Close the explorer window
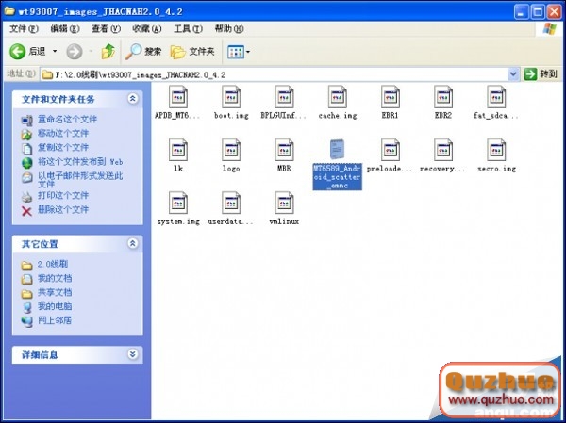The height and width of the screenshot is (423, 566). (554, 12)
